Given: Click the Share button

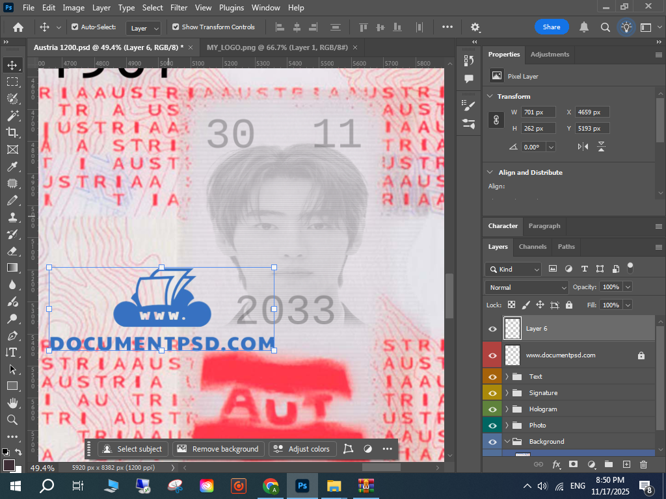Looking at the screenshot, I should tap(552, 27).
